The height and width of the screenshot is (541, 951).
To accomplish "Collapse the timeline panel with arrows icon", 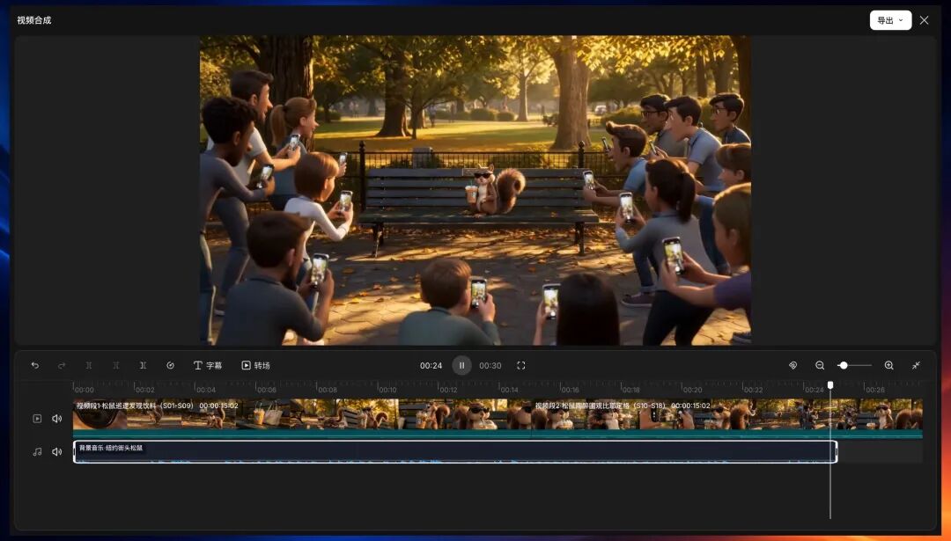I will pyautogui.click(x=916, y=365).
